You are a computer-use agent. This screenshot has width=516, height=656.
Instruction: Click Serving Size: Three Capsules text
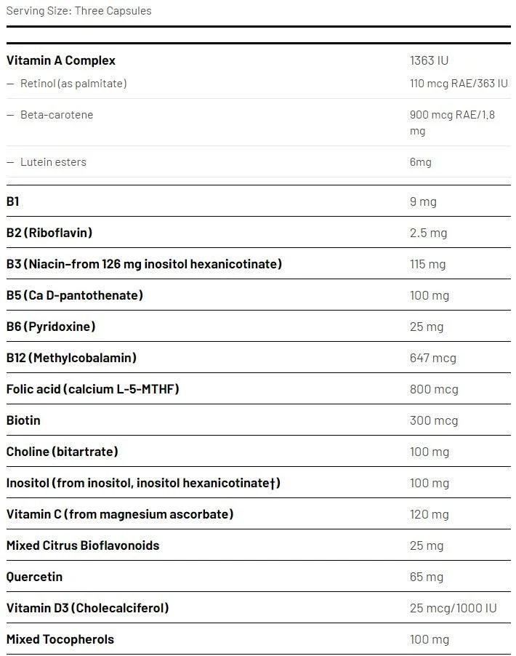(78, 11)
